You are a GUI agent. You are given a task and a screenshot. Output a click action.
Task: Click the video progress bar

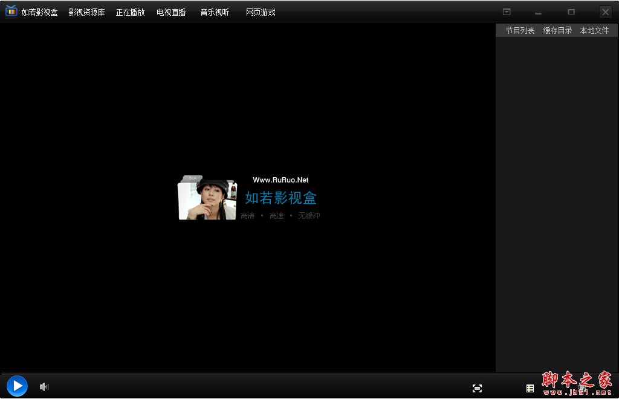(x=247, y=373)
